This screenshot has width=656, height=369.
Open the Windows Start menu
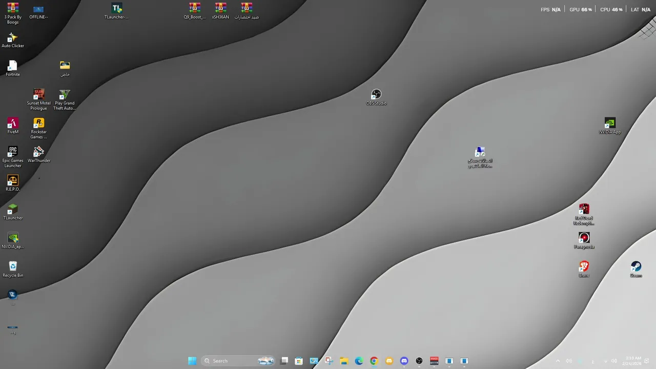(x=192, y=361)
